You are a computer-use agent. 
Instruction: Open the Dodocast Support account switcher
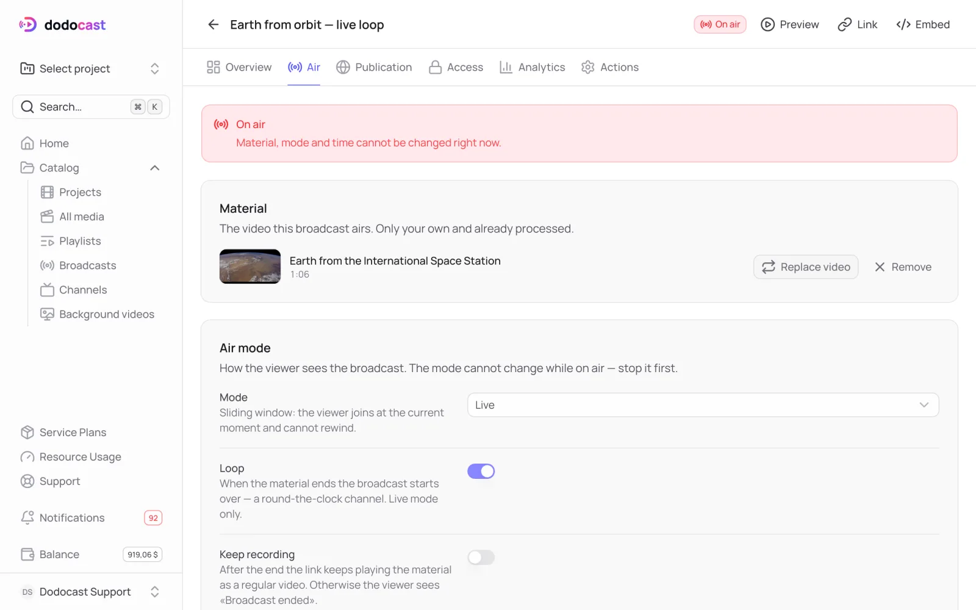click(91, 592)
